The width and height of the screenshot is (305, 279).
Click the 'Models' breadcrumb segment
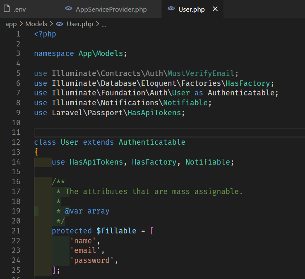[36, 24]
